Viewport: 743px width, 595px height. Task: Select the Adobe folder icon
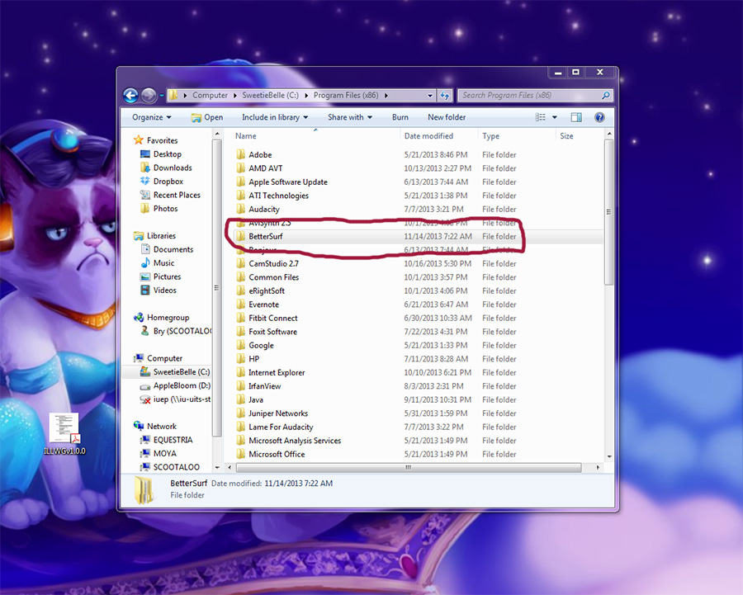pyautogui.click(x=241, y=154)
